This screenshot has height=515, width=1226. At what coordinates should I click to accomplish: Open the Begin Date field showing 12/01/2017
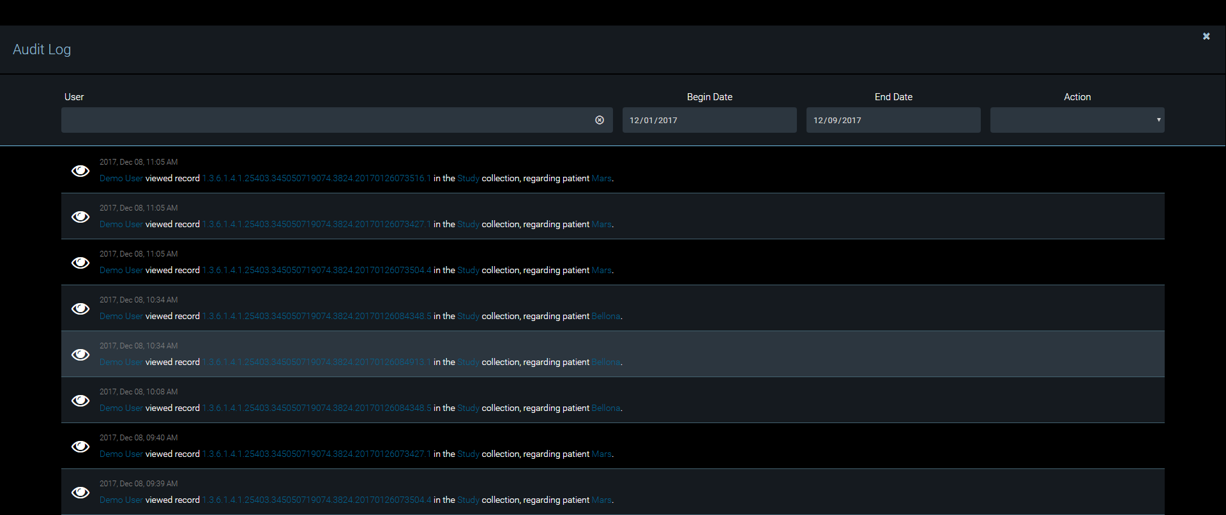[x=709, y=120]
